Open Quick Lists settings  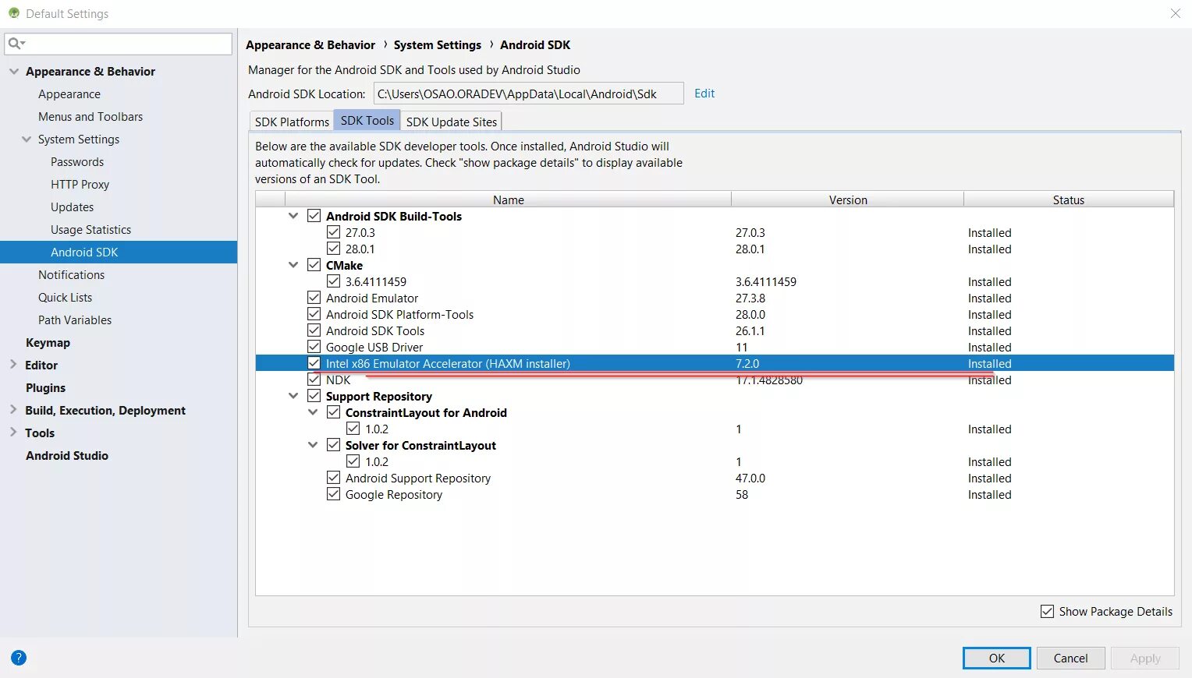coord(65,297)
